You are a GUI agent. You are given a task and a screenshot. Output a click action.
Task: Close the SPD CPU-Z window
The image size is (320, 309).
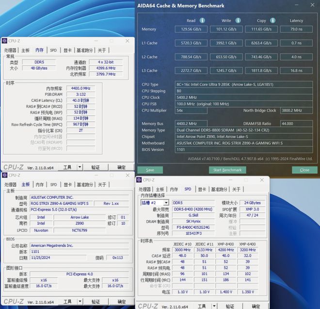[262, 179]
